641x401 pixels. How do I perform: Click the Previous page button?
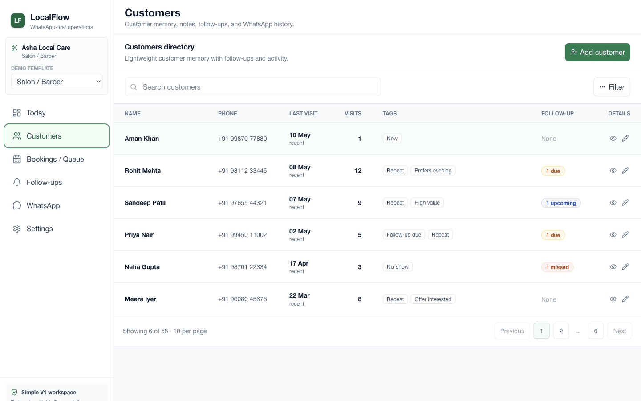click(512, 331)
